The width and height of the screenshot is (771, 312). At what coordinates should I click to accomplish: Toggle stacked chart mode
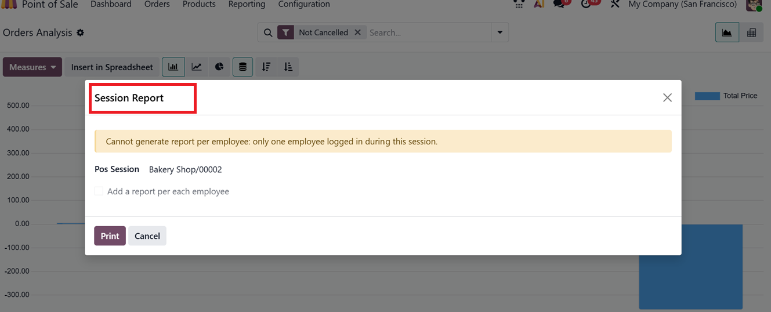coord(242,67)
